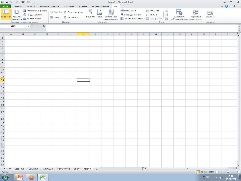The height and width of the screenshot is (181, 241).
Task: Toggle Formula Bar (Строка формул) checkbox
Action: click(x=65, y=12)
